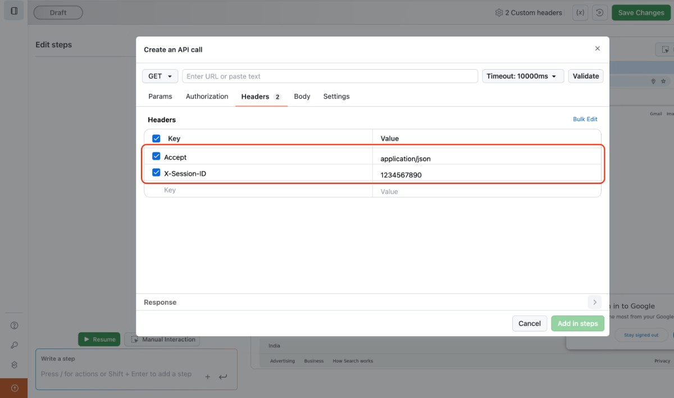Click the Bulk Edit link

tap(585, 119)
